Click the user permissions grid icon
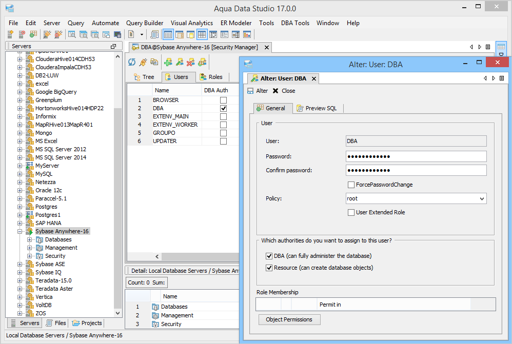 point(202,62)
